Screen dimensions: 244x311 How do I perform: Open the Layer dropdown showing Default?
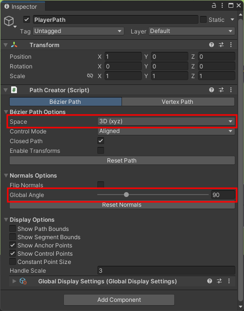(192, 31)
